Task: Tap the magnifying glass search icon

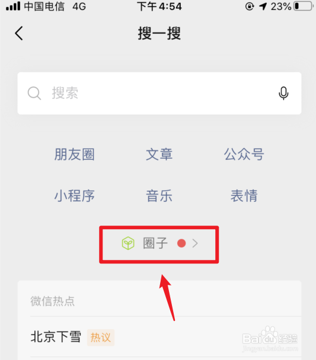Action: (x=34, y=93)
